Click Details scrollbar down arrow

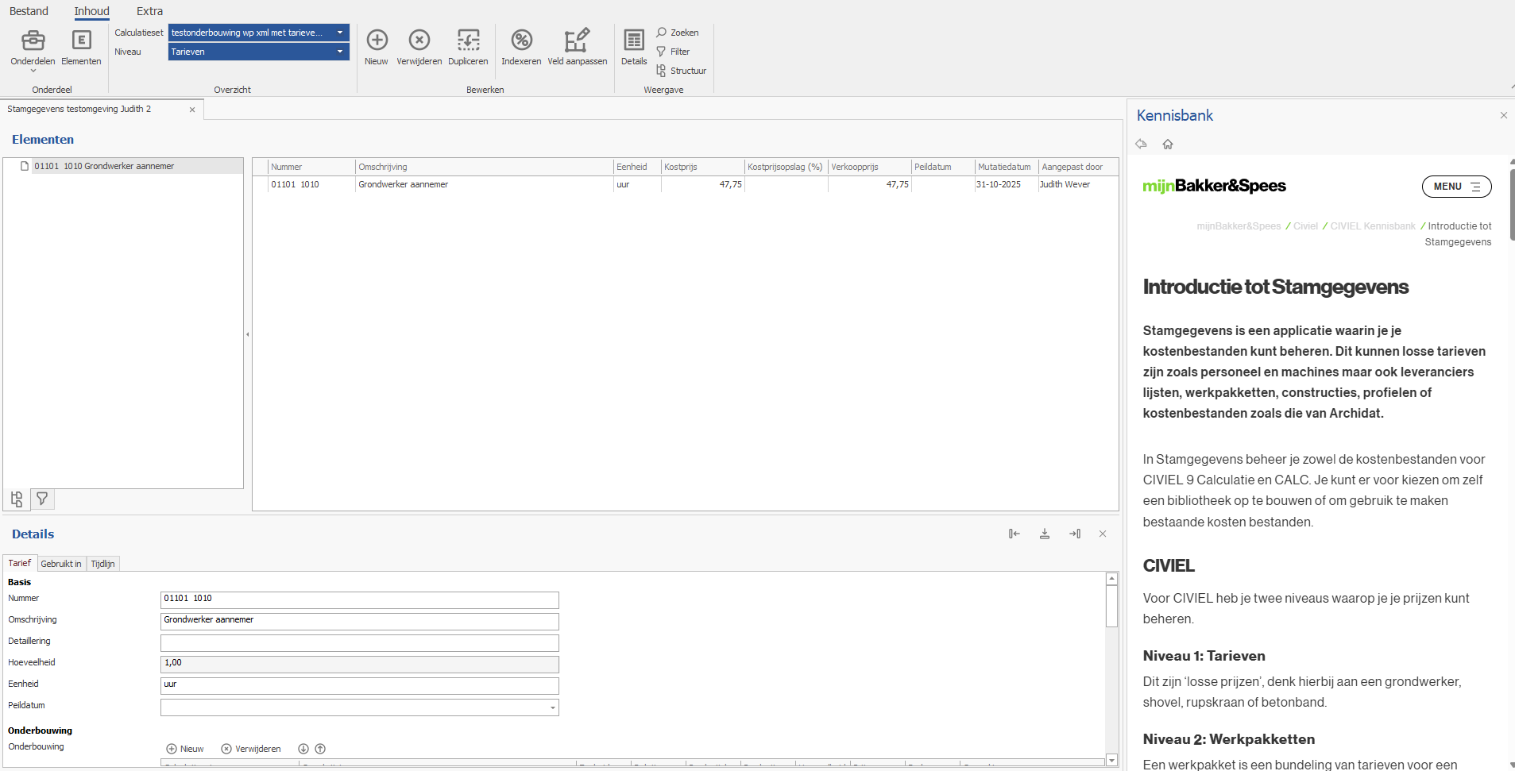pyautogui.click(x=1111, y=760)
